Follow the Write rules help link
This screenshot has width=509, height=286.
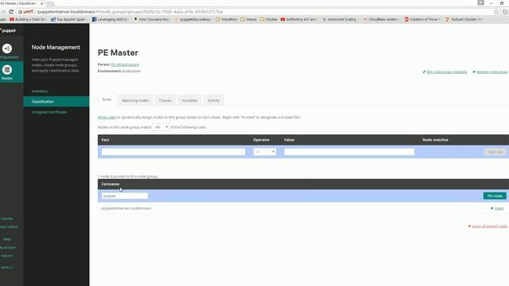pyautogui.click(x=107, y=118)
